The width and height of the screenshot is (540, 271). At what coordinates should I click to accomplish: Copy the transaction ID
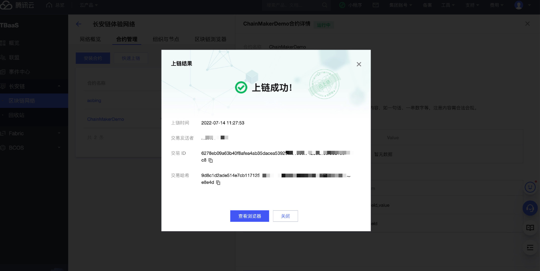pos(211,161)
